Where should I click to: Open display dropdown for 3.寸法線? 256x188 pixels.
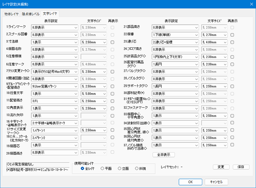55,42
